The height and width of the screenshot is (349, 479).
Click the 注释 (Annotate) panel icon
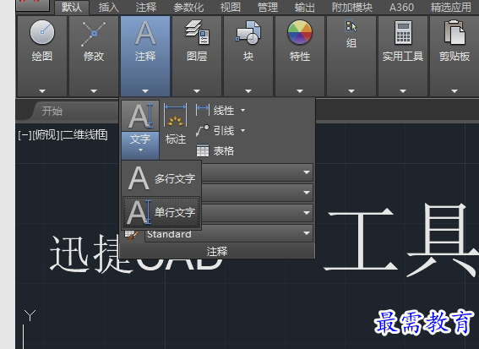tap(145, 33)
